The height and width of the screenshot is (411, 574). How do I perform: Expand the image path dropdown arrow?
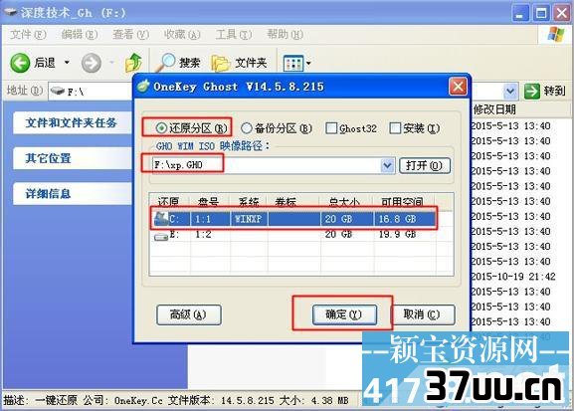pos(387,165)
